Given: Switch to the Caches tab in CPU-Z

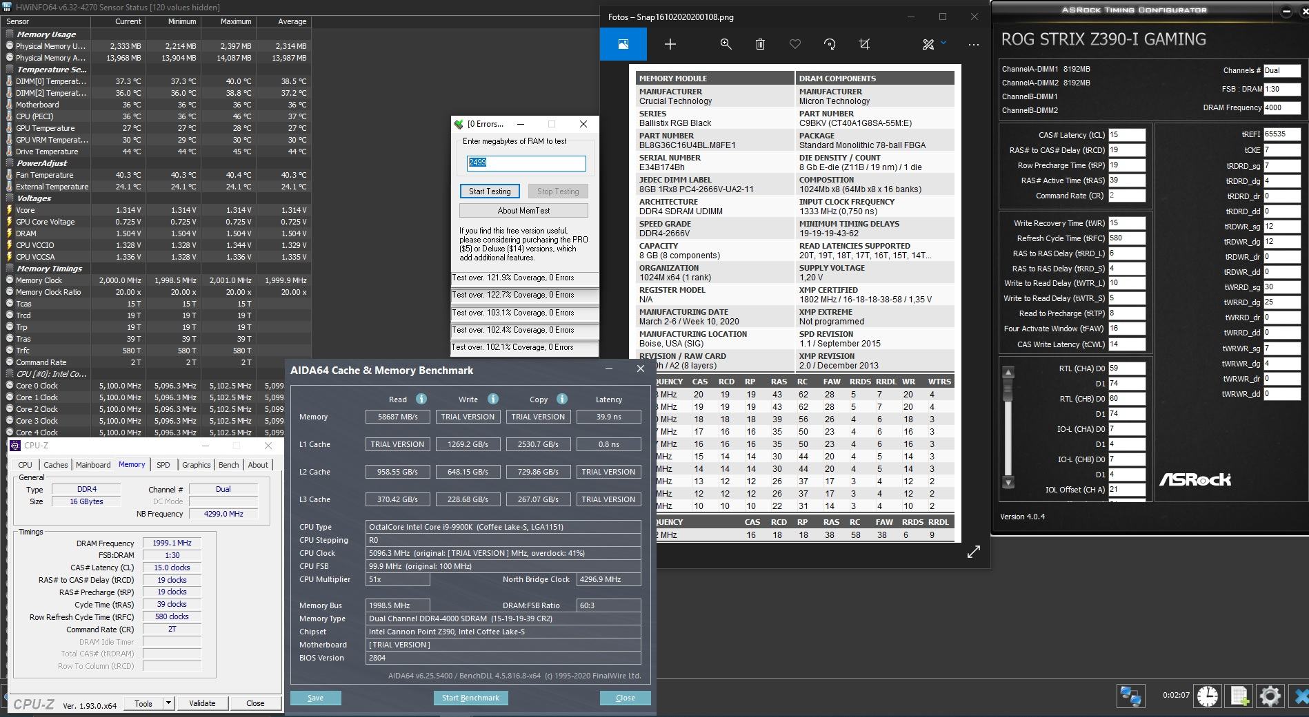Looking at the screenshot, I should [56, 465].
